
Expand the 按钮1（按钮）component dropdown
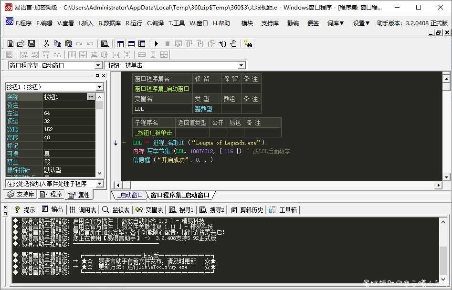[100, 87]
